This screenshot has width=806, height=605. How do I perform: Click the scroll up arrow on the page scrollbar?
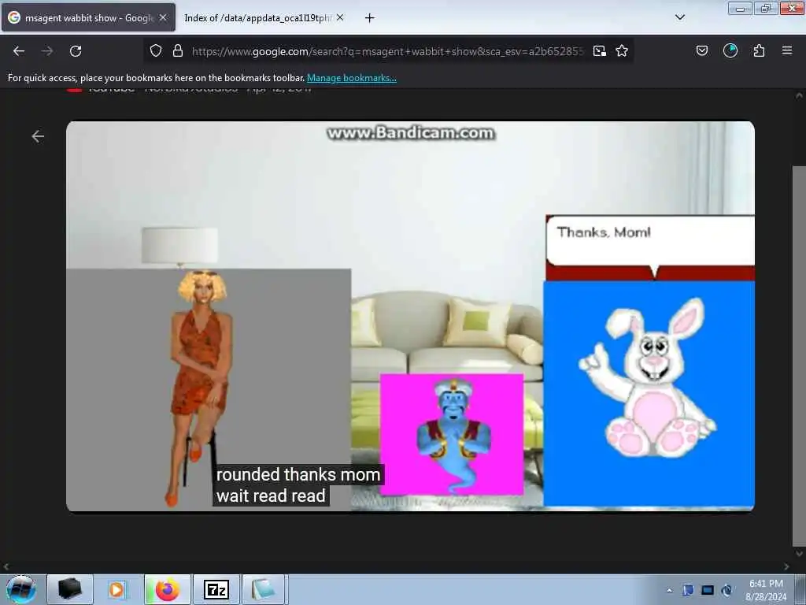[799, 95]
